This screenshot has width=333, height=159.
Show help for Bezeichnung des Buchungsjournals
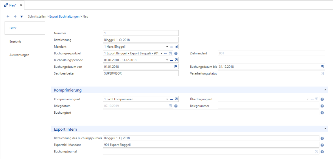[x=322, y=138]
